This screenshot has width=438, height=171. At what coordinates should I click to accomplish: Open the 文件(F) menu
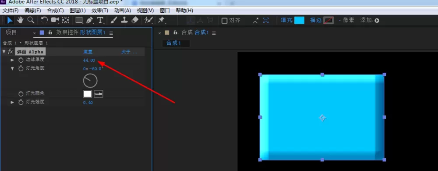(x=11, y=11)
